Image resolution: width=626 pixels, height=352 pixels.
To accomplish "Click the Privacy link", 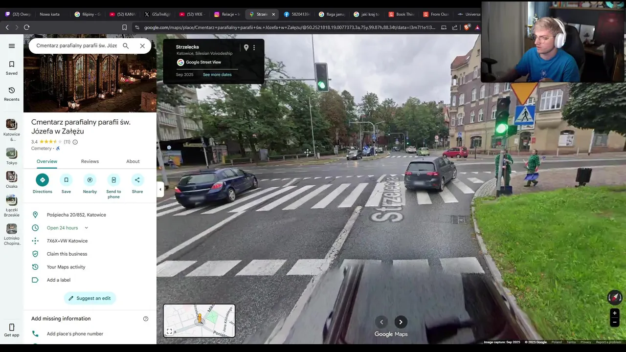I will [x=586, y=342].
